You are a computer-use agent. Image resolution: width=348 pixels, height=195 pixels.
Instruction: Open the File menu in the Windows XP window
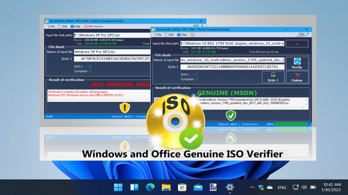click(x=51, y=26)
